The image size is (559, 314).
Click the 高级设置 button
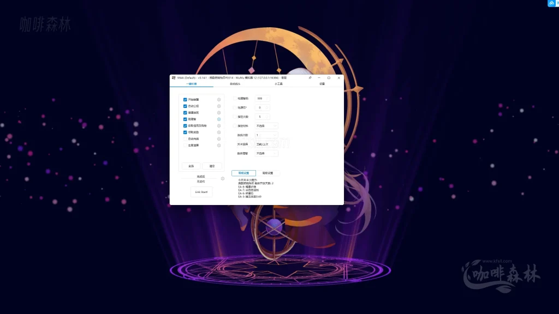click(267, 173)
